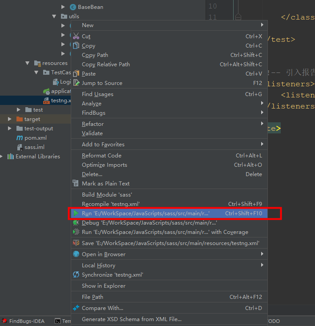Image resolution: width=315 pixels, height=326 pixels.
Task: Expand the test folder
Action: point(19,109)
